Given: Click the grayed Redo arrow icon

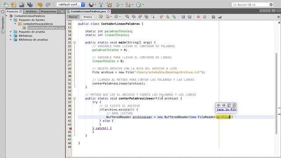Looking at the screenshot, I should pos(48,5).
